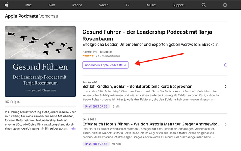Click the Apple logo icon

(x=7, y=5)
